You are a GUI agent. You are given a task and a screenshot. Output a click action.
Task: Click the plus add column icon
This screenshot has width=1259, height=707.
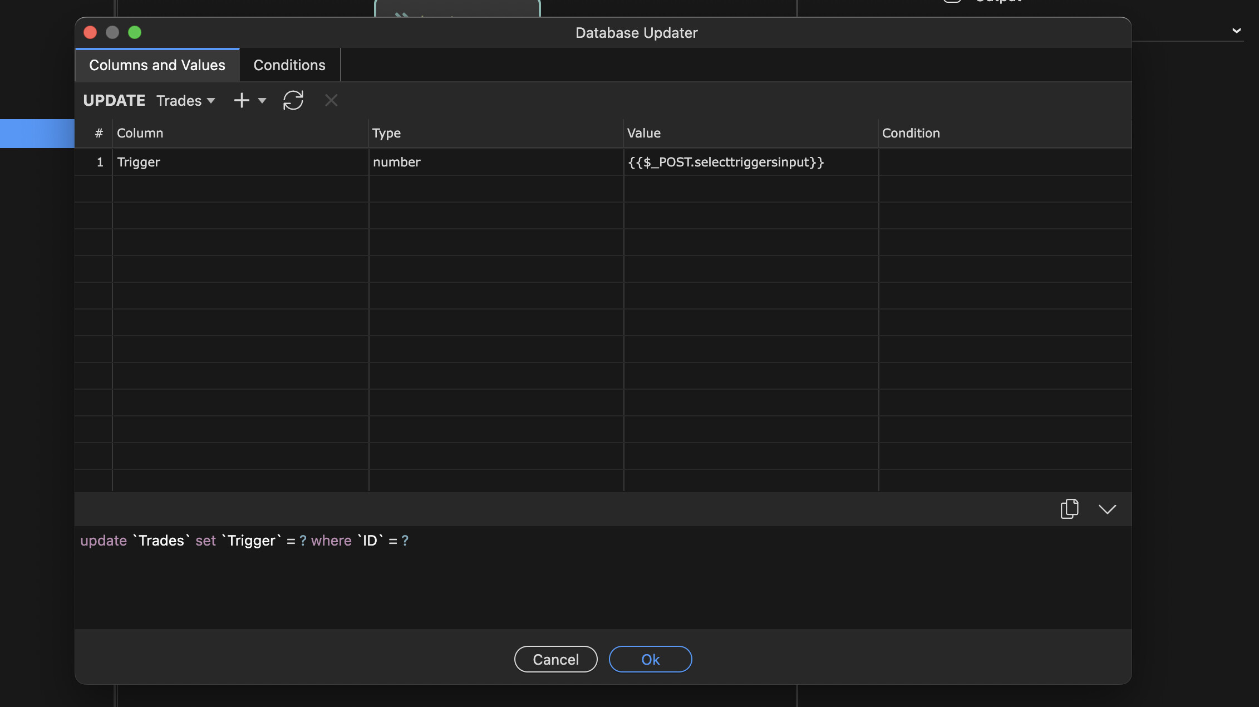point(241,101)
